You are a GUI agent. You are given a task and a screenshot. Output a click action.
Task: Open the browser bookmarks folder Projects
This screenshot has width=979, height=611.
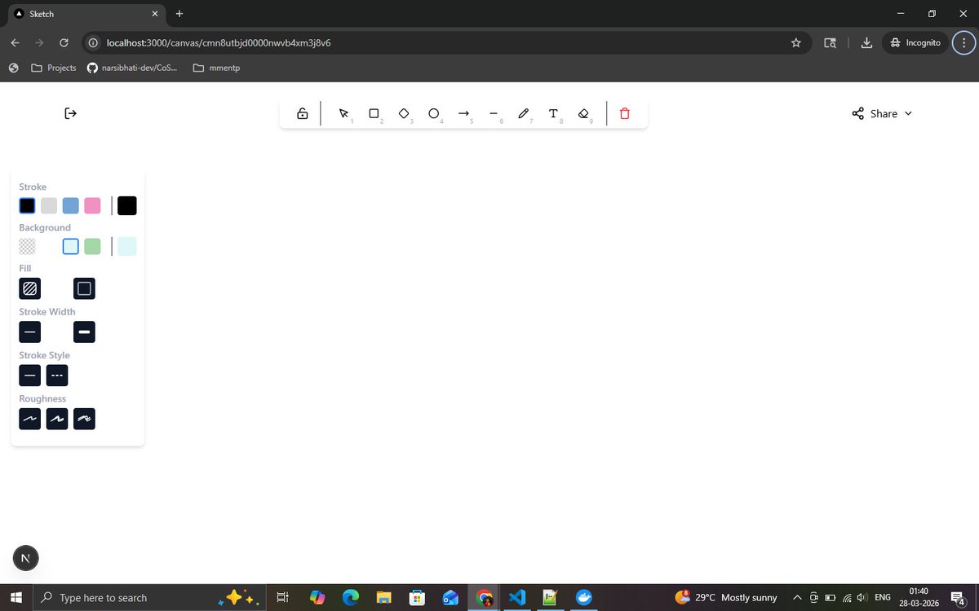point(54,68)
